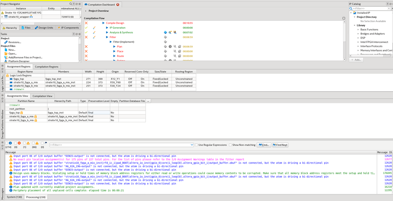Expand the Project Overview section
This screenshot has width=393, height=201.
coord(86,11)
